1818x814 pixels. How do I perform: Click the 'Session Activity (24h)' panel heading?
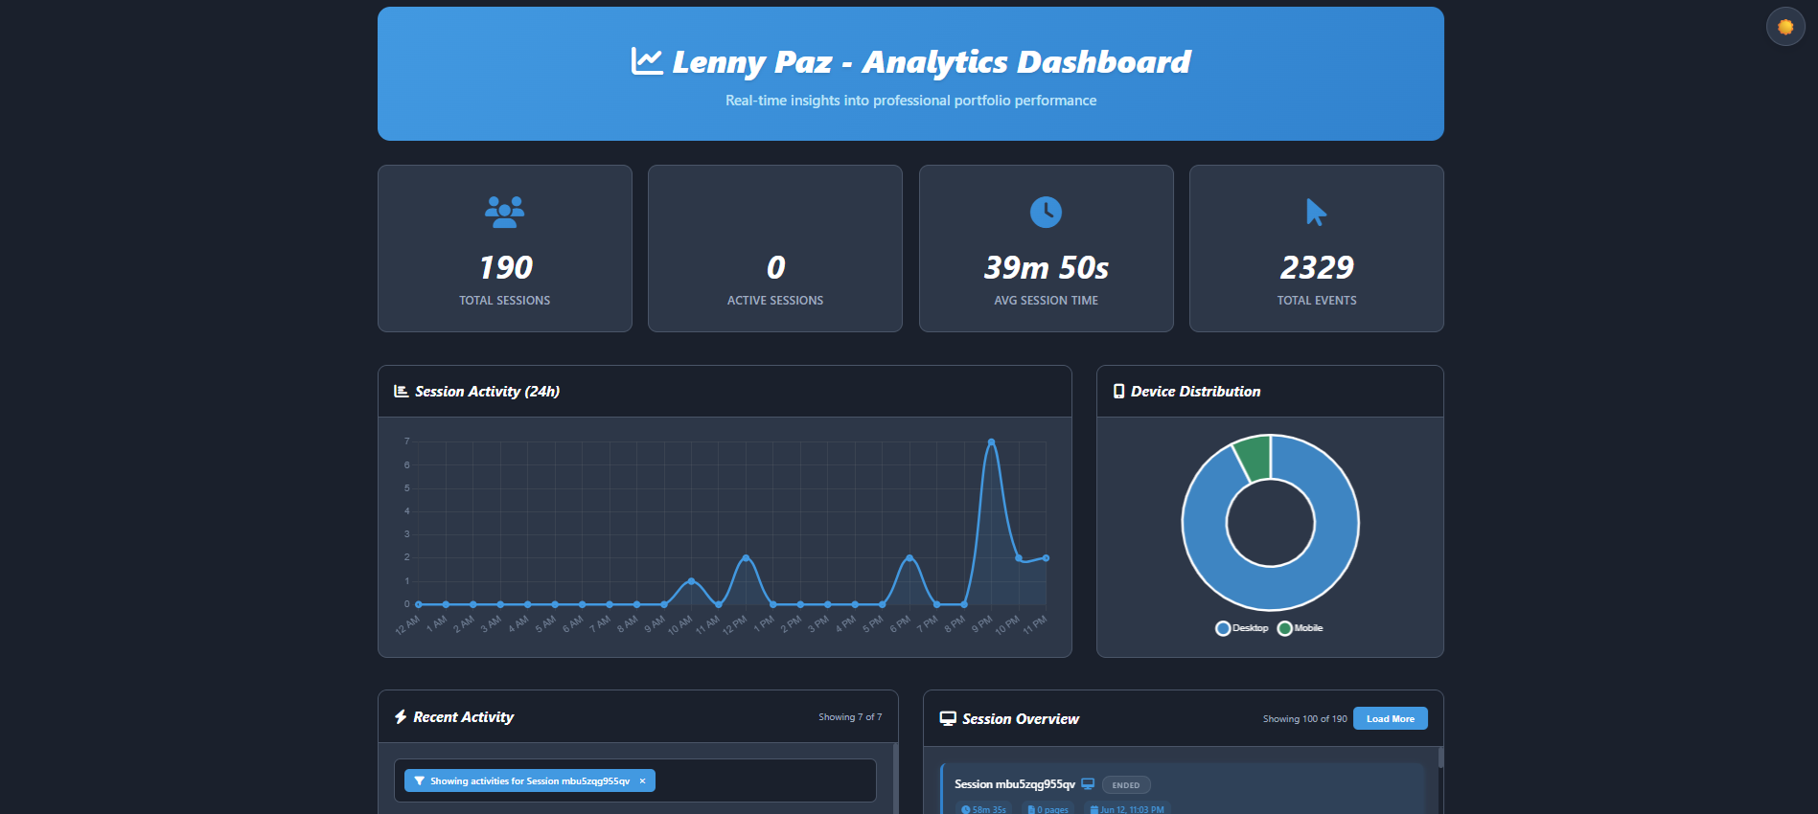(x=487, y=392)
